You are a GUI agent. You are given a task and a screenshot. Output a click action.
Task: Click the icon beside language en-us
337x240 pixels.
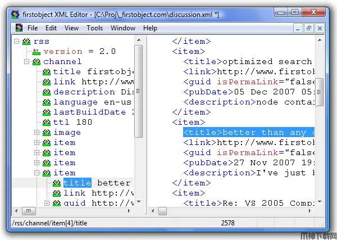click(x=47, y=102)
